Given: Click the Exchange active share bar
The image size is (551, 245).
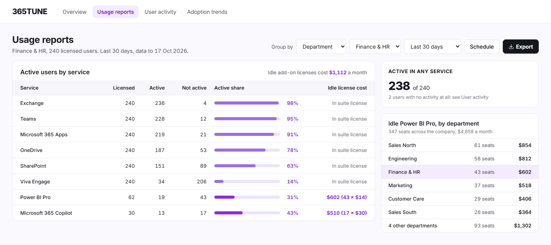Looking at the screenshot, I should [x=247, y=103].
